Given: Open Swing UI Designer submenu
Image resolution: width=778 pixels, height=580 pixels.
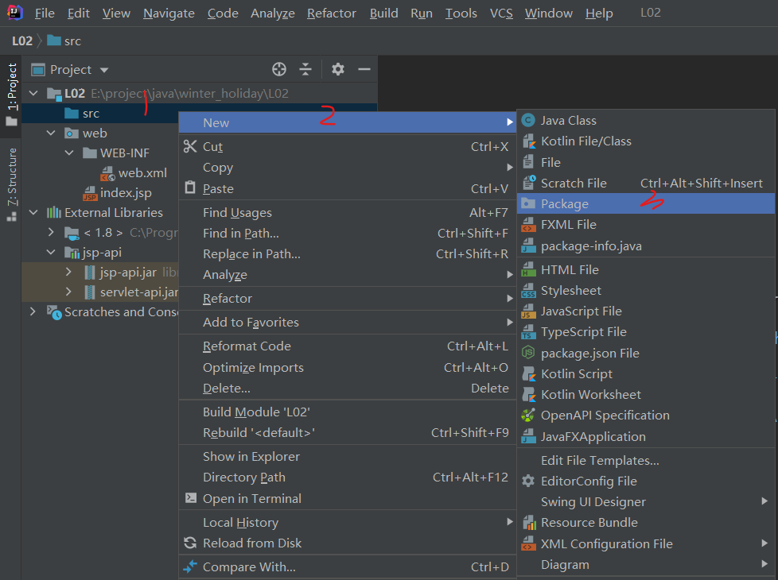Looking at the screenshot, I should click(646, 501).
